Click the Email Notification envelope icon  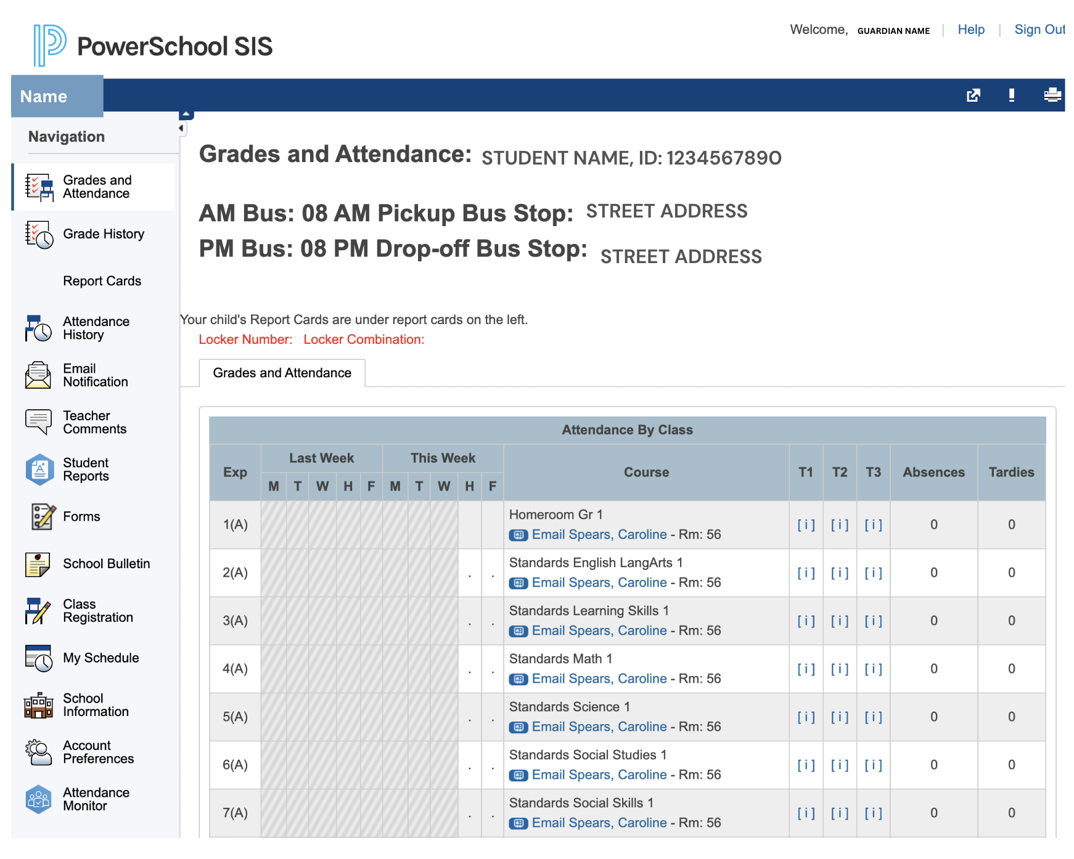coord(38,375)
